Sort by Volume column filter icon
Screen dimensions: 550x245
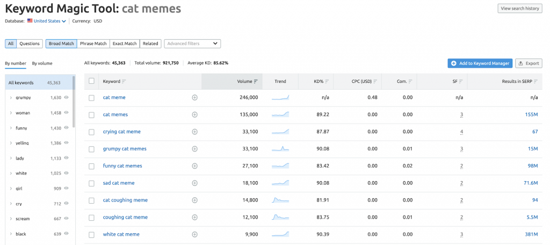click(256, 82)
